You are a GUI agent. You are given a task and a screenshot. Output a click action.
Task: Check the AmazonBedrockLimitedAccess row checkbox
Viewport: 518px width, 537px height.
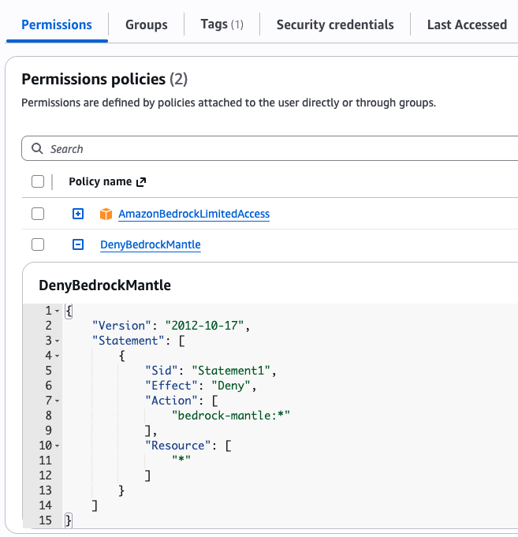pos(38,214)
